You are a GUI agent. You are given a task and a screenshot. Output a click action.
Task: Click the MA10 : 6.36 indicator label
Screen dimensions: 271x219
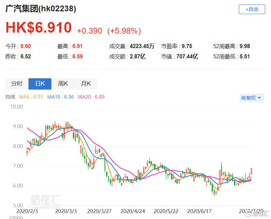(x=61, y=97)
